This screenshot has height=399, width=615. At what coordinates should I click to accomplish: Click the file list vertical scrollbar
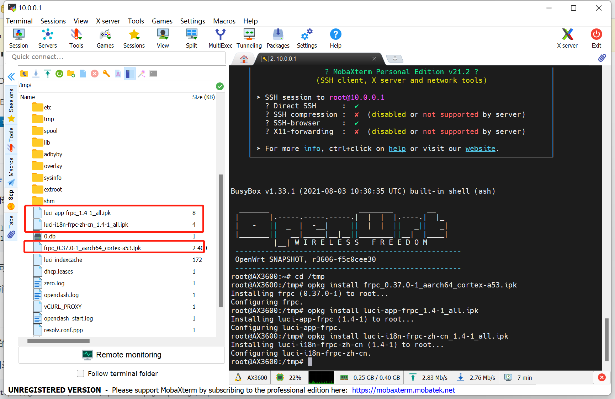(x=221, y=241)
